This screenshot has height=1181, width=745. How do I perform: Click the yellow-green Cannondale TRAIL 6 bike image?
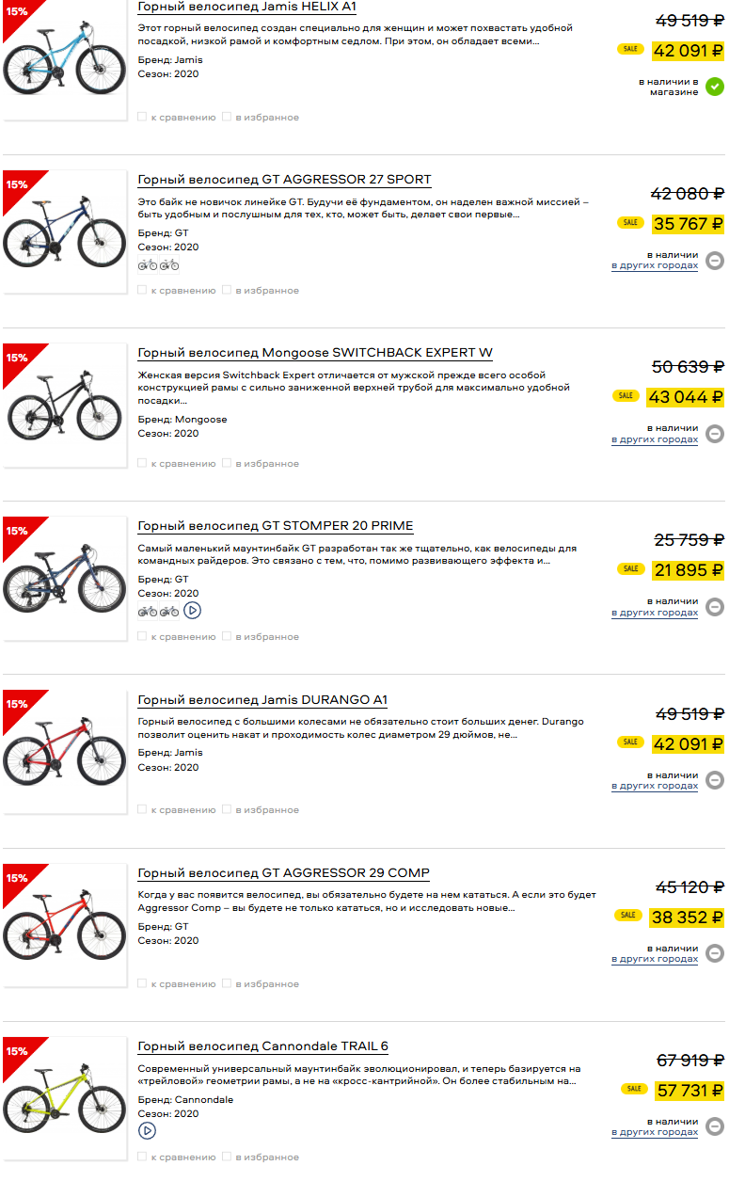pyautogui.click(x=64, y=1099)
